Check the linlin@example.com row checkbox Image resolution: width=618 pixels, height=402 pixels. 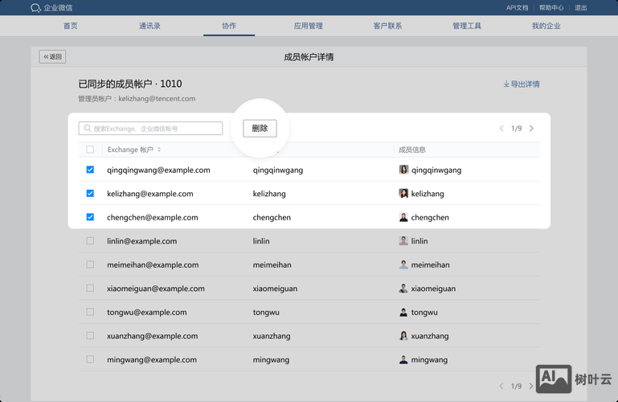(90, 240)
